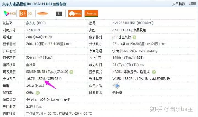The width and height of the screenshot is (198, 117).
Task: Click the orange Reverse icon
Action: point(91,13)
